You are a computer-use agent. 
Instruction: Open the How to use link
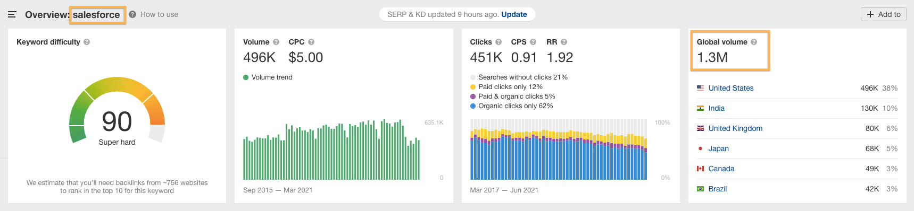click(159, 14)
